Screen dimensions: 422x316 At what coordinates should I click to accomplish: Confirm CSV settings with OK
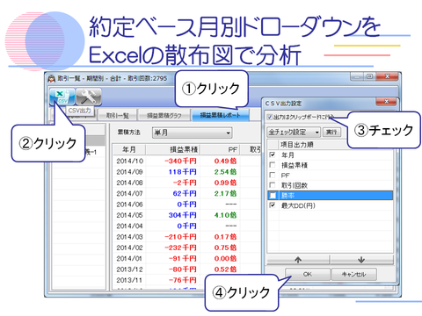[x=308, y=274]
